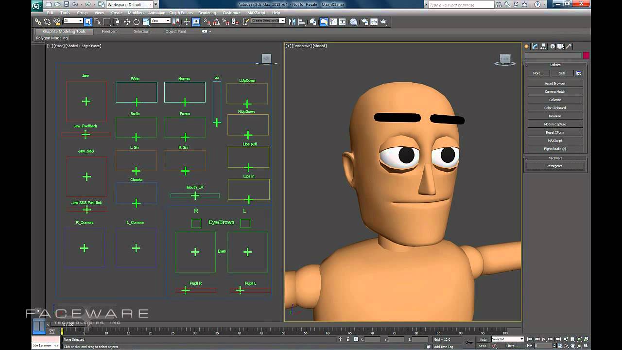Open the Graph Editors menu
The width and height of the screenshot is (622, 350).
(181, 13)
